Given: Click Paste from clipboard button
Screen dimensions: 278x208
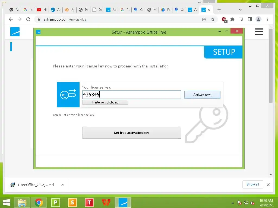Looking at the screenshot, I should tap(105, 102).
